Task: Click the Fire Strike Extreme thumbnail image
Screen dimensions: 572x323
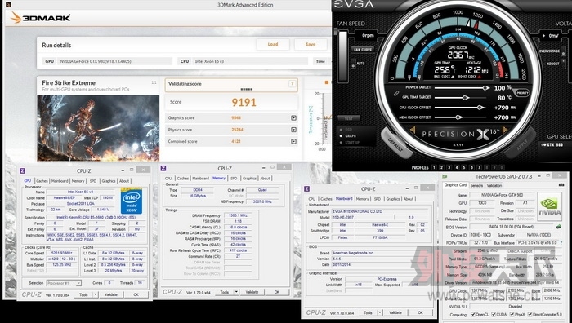Action: pyautogui.click(x=98, y=128)
